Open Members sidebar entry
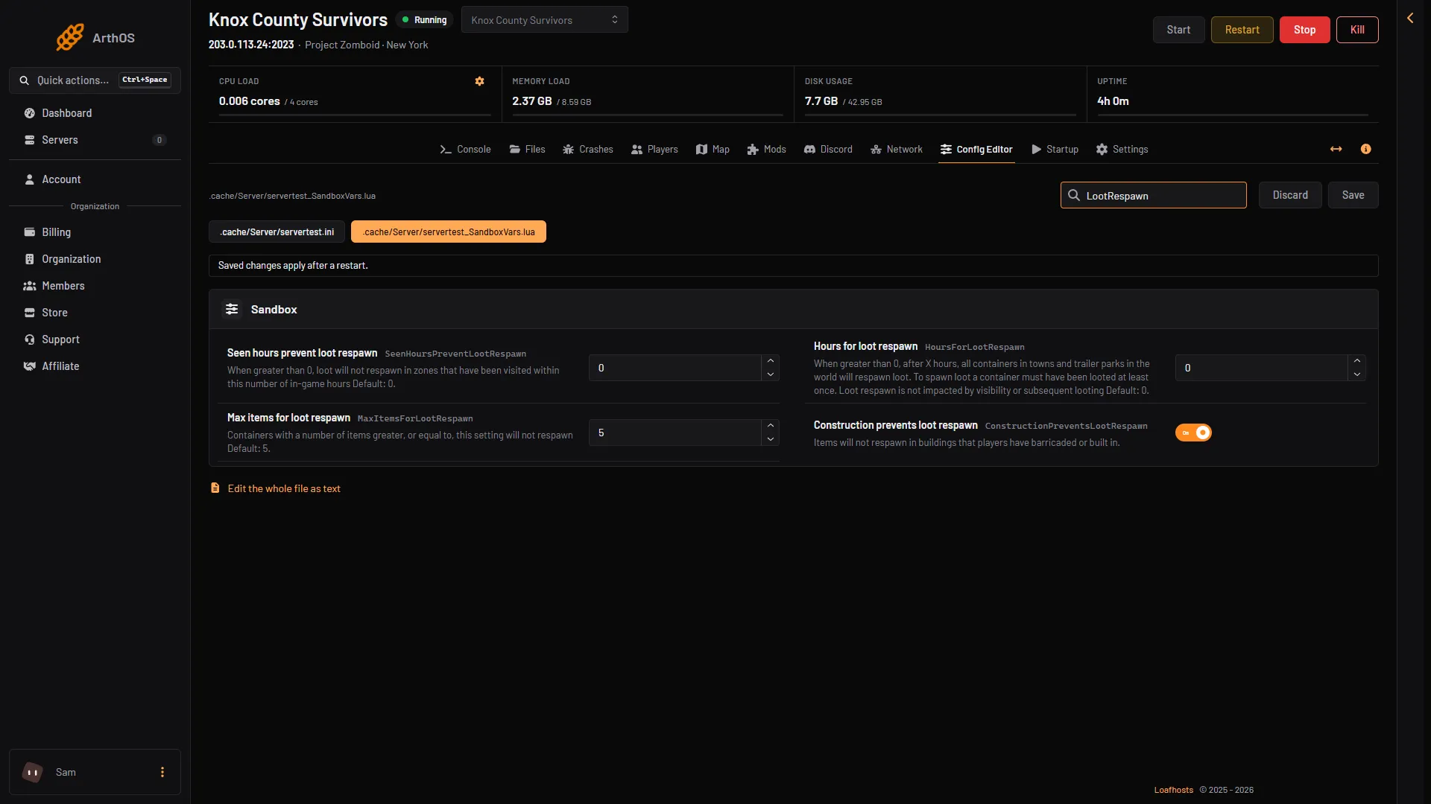Screen dimensions: 1431x804 tap(95, 286)
